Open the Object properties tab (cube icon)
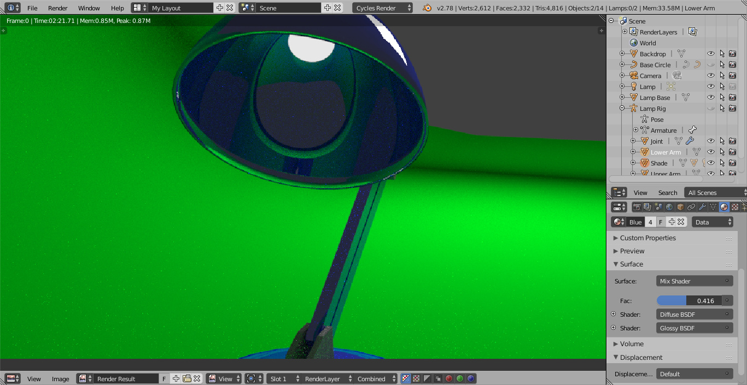The image size is (747, 385). click(x=680, y=207)
